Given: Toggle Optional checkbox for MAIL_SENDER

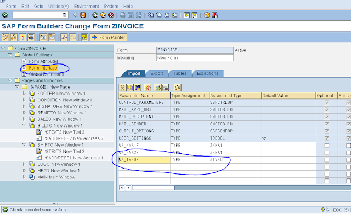Looking at the screenshot, I should 327,124.
